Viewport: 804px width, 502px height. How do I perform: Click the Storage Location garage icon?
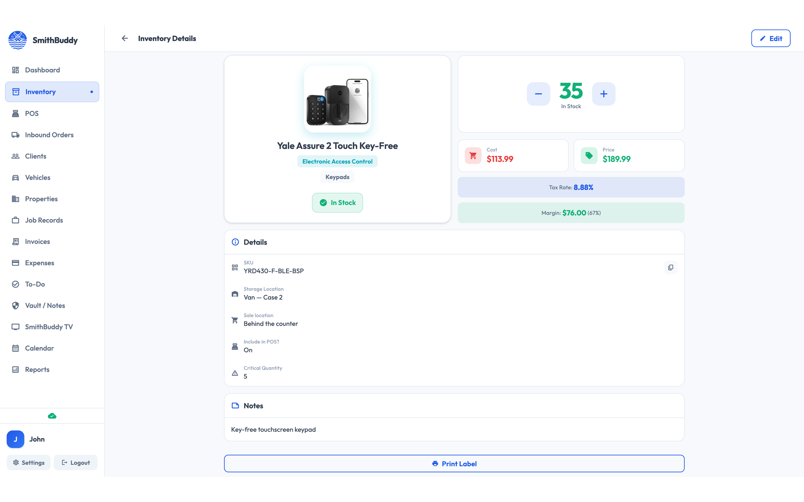coord(235,294)
